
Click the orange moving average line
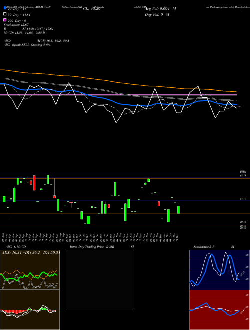click(118, 82)
